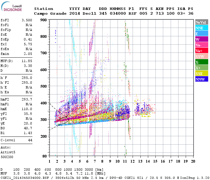Image resolution: width=210 pixels, height=180 pixels.
Task: Click the hmE value 110.0
Action: (x=27, y=109)
